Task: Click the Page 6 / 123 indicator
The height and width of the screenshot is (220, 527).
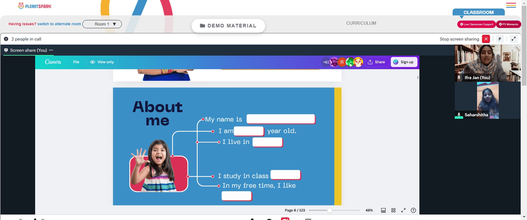Action: (295, 211)
